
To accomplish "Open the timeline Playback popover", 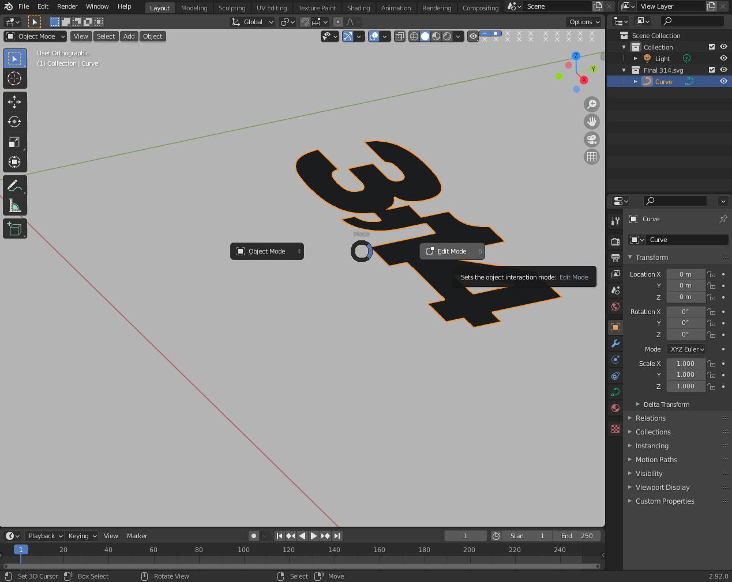I will point(44,536).
